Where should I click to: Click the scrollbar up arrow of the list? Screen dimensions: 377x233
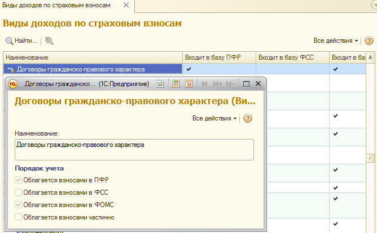[x=370, y=57]
